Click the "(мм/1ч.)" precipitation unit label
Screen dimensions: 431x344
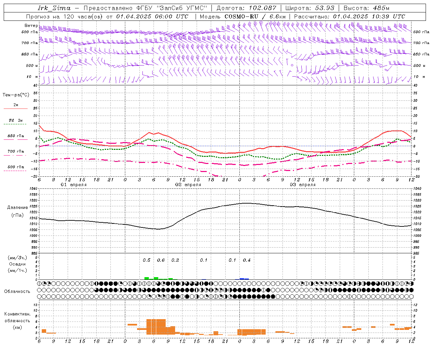click(x=17, y=270)
